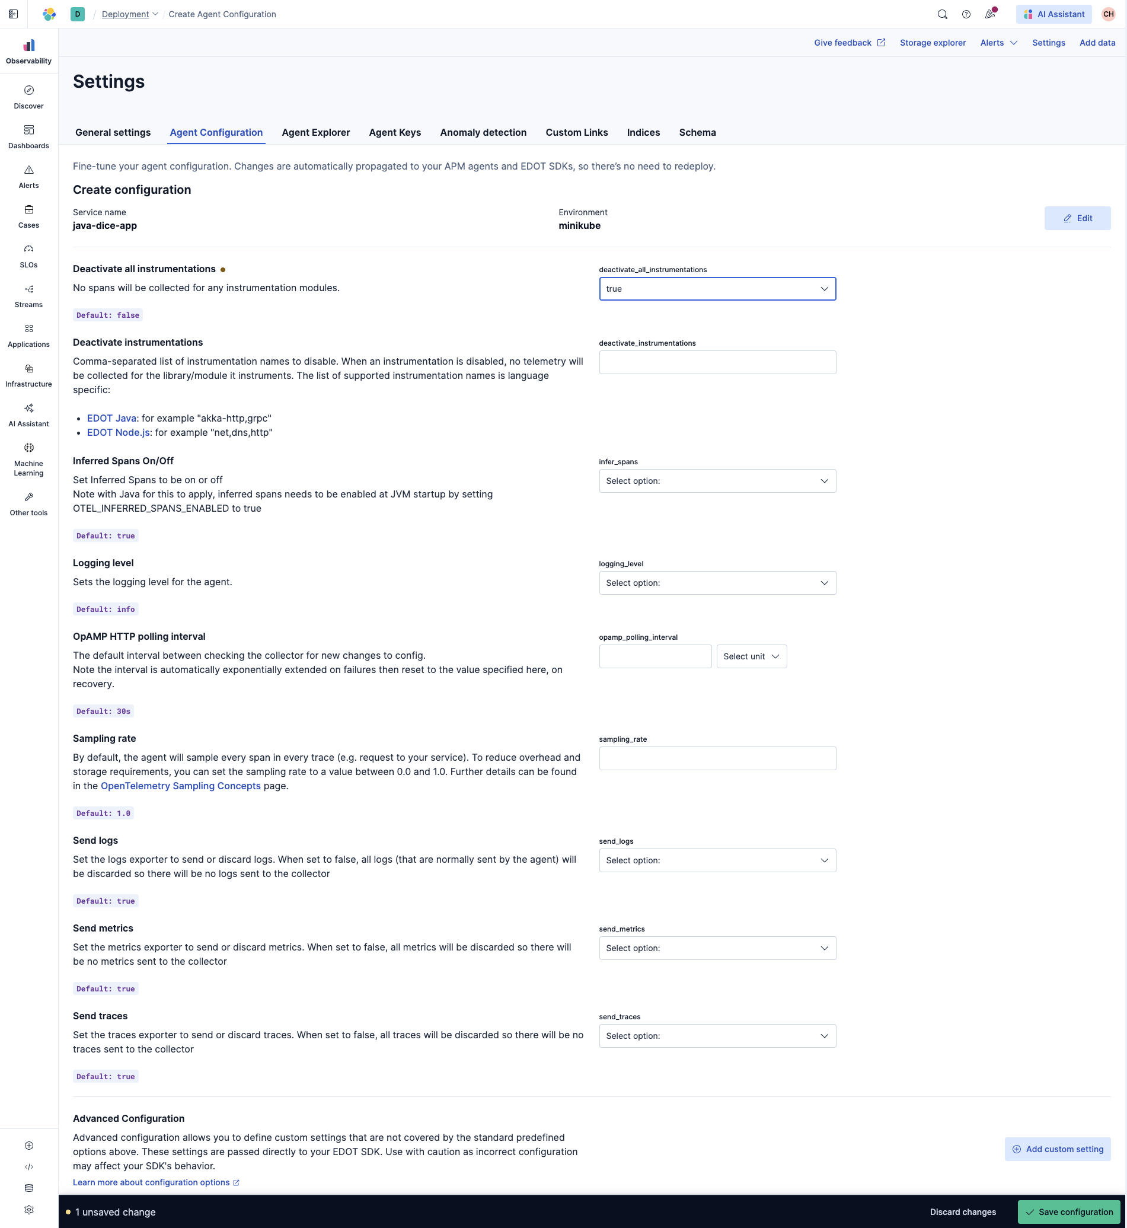
Task: Follow the OpenTelemetry Sampling Concepts link
Action: point(180,786)
